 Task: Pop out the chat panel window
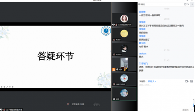[185, 4]
